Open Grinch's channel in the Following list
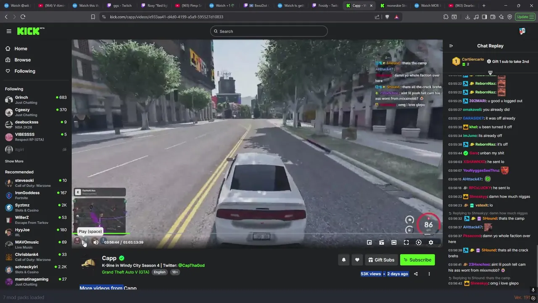 click(36, 100)
